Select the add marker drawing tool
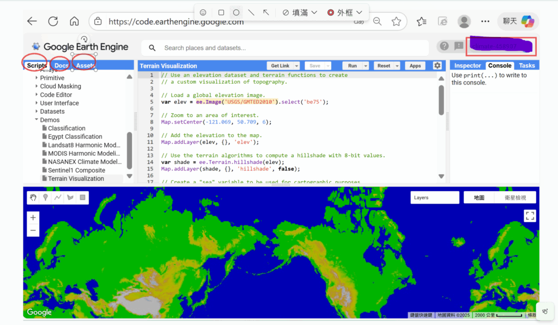Viewport: 558px width, 325px height. [x=46, y=198]
